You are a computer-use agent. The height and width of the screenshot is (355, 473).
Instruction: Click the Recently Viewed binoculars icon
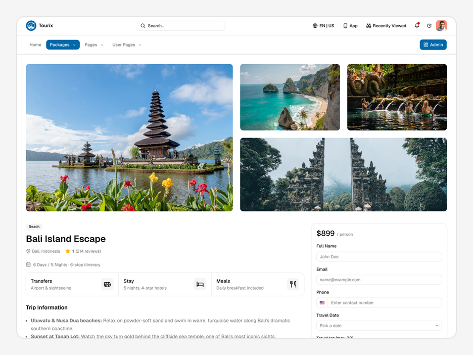coord(368,26)
